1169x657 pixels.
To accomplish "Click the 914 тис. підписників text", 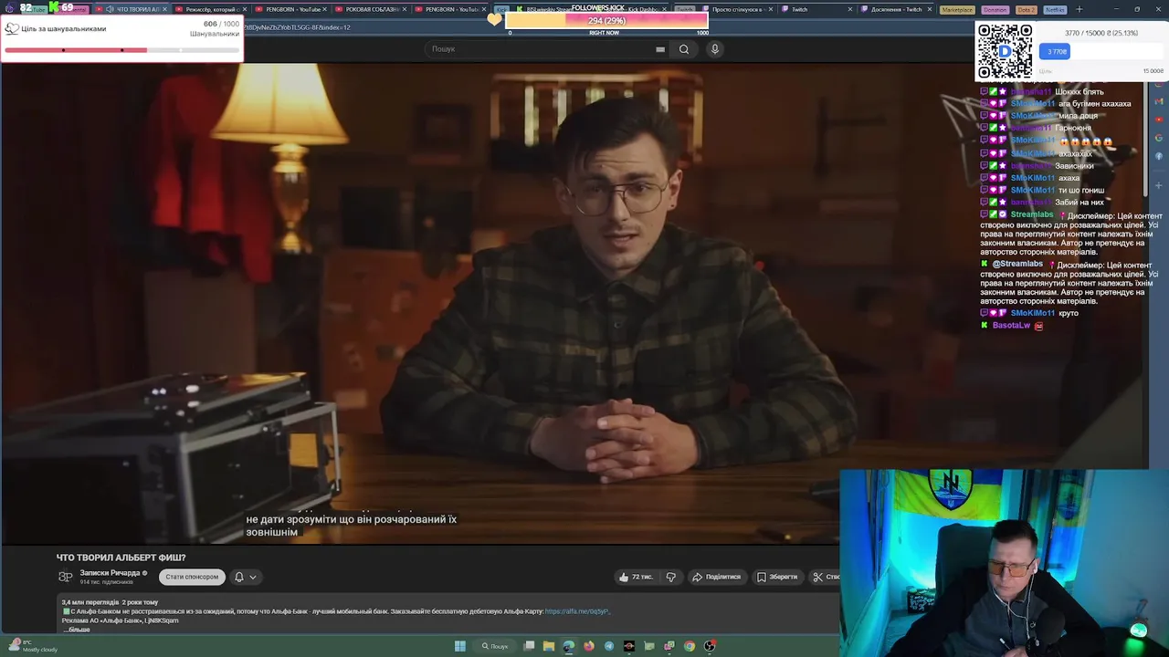I will pyautogui.click(x=106, y=582).
